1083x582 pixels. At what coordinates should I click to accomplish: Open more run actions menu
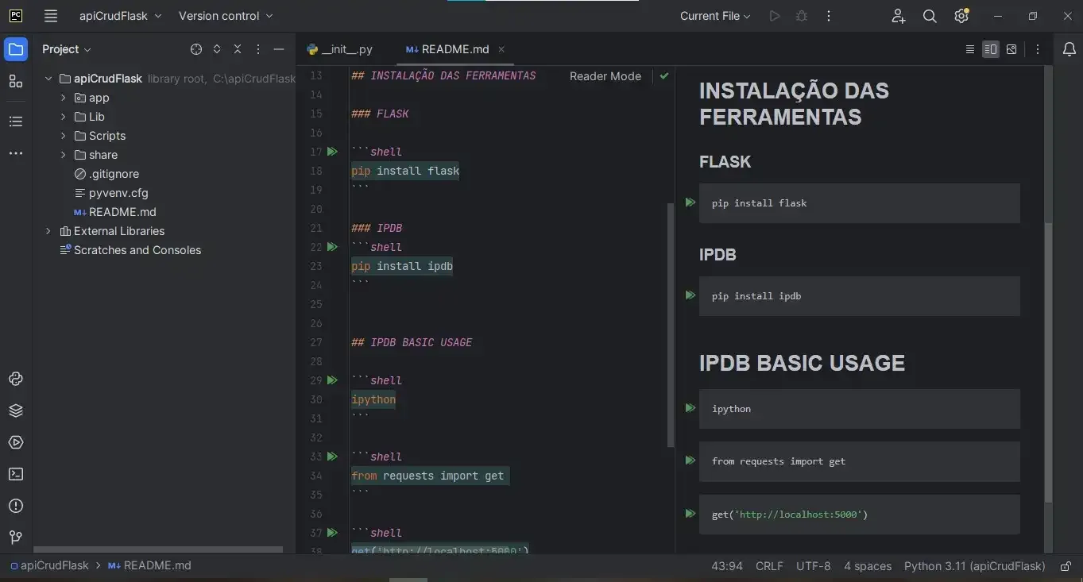[829, 16]
